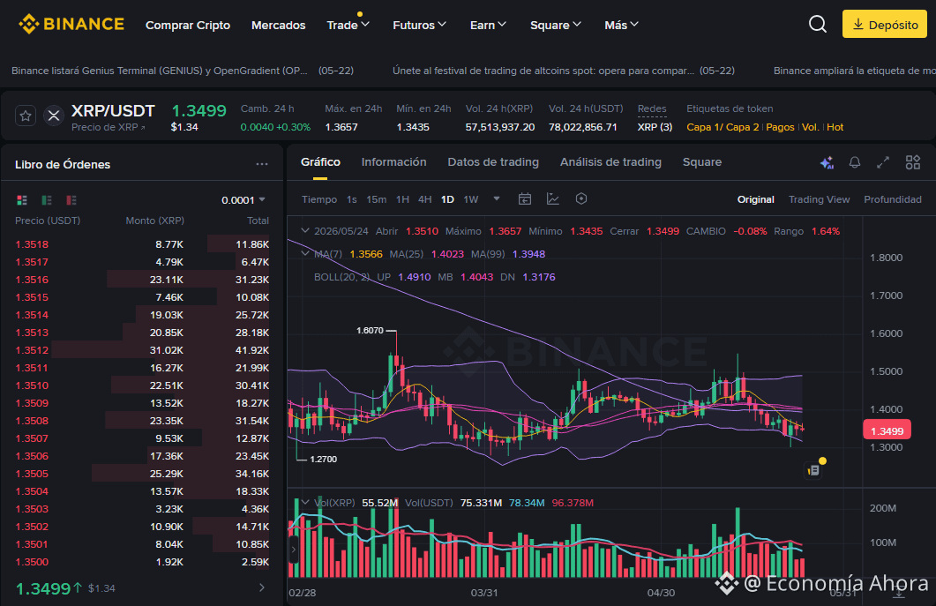Select 1s time interval

click(x=352, y=199)
